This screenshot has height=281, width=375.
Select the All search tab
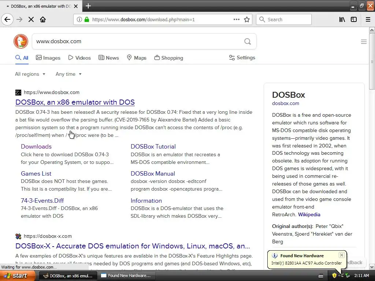pos(22,58)
